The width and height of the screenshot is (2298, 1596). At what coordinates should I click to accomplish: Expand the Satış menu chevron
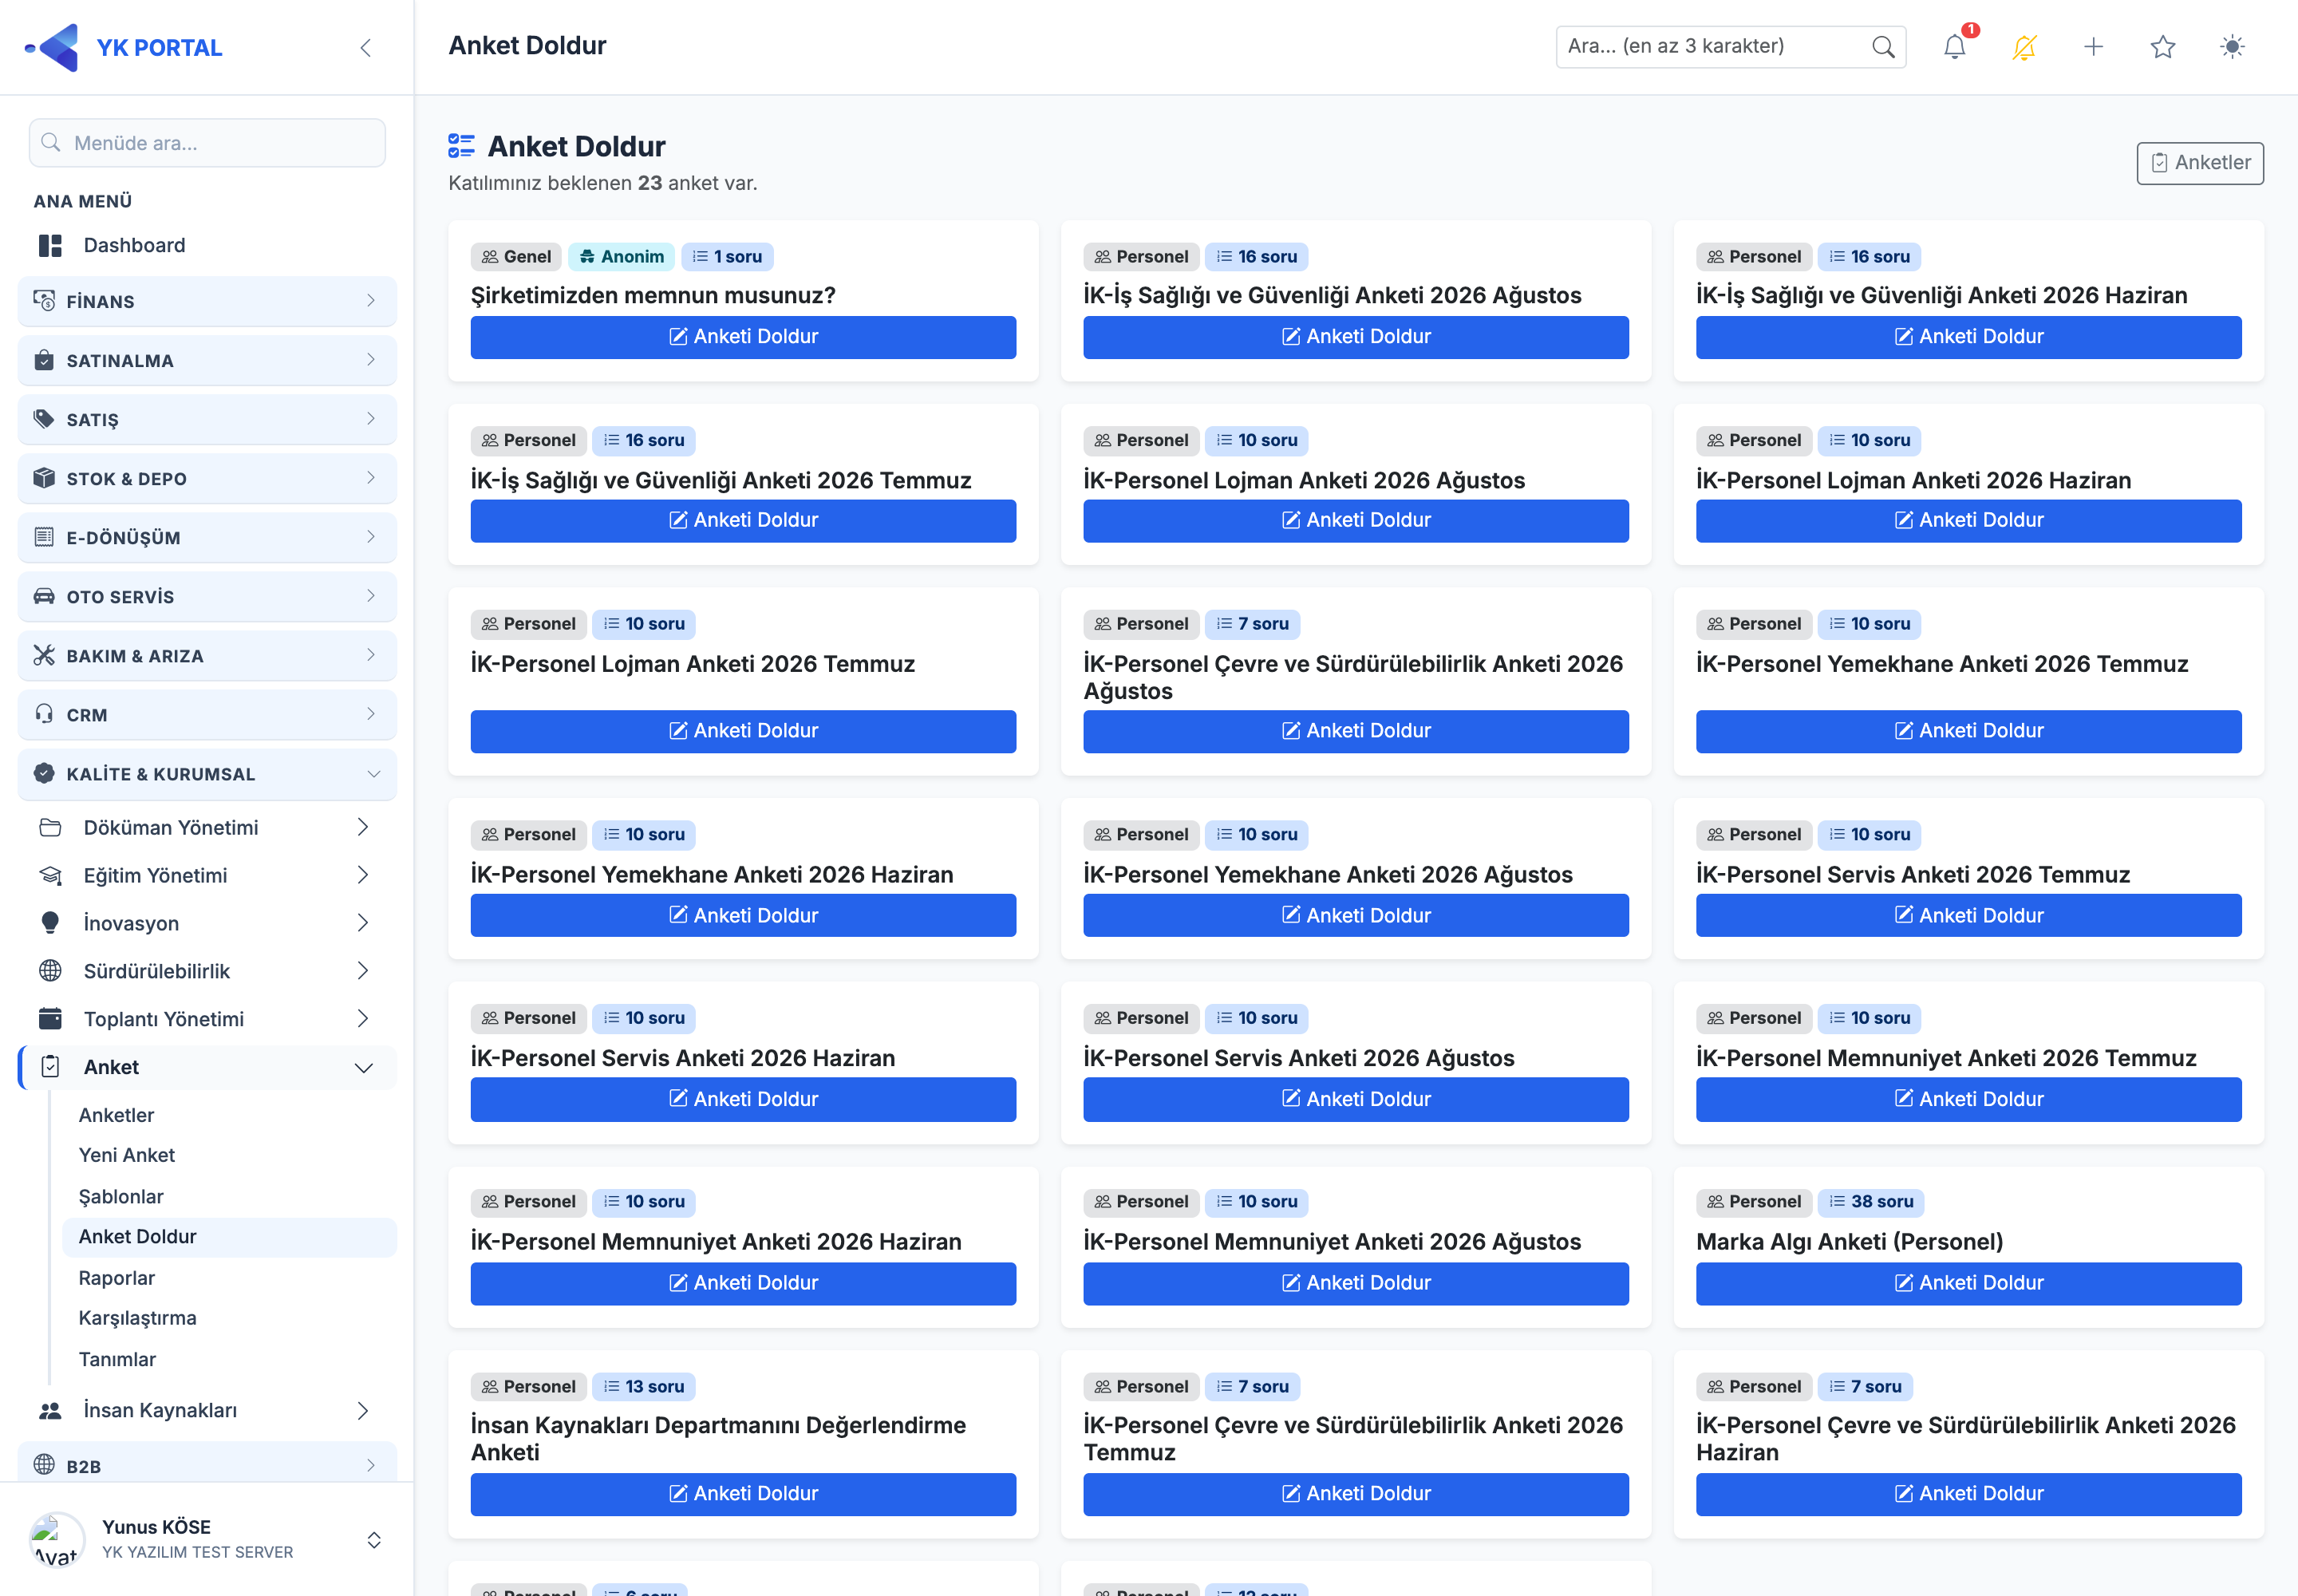(x=371, y=418)
